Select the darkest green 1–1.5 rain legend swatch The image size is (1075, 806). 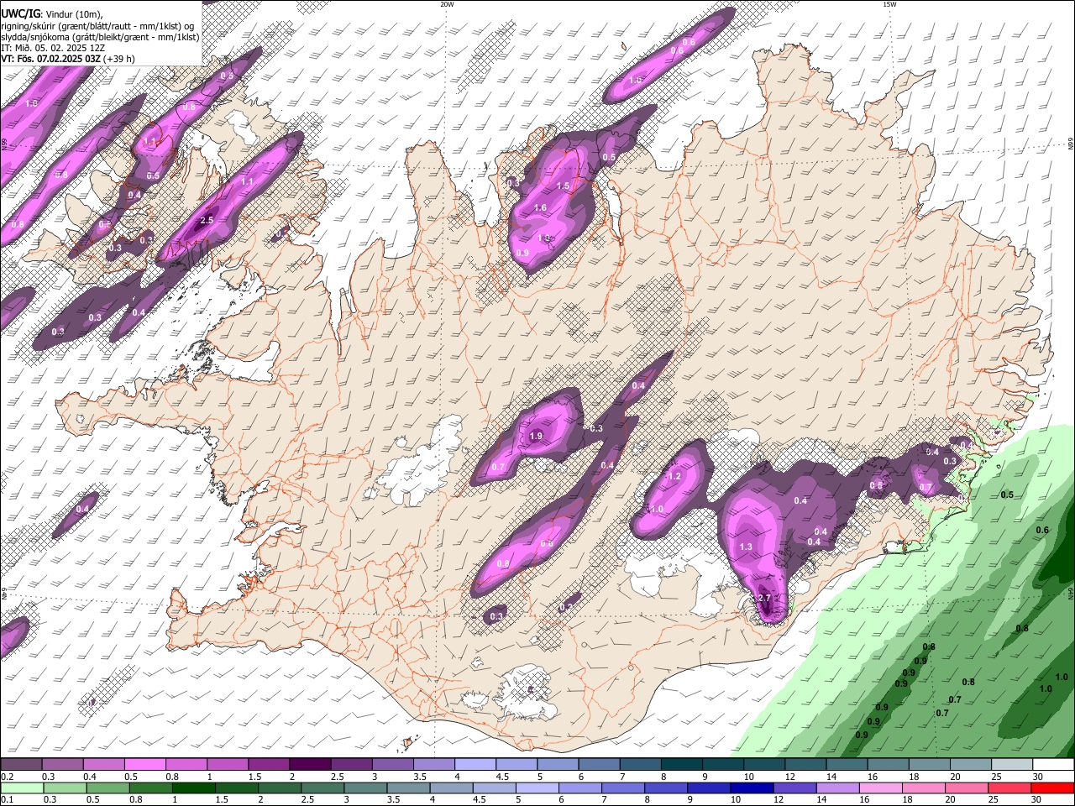pyautogui.click(x=193, y=788)
